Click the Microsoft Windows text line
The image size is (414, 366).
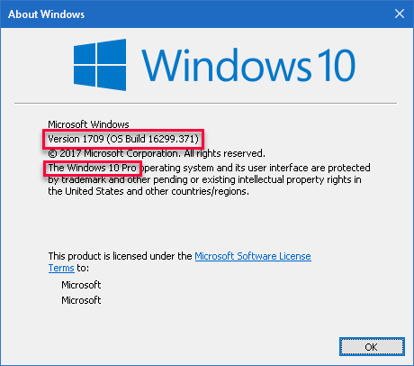pos(88,124)
